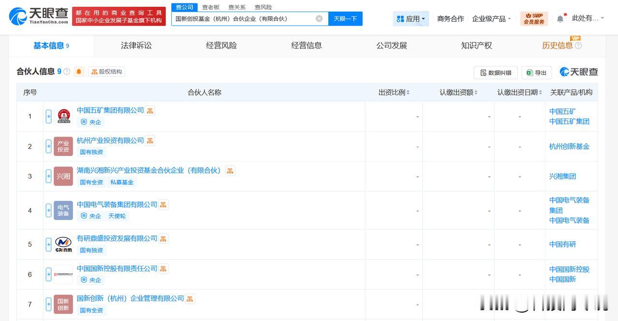Open equity chart icon for 国新创新（杭州）企业管理
Image resolution: width=618 pixels, height=321 pixels.
point(190,299)
